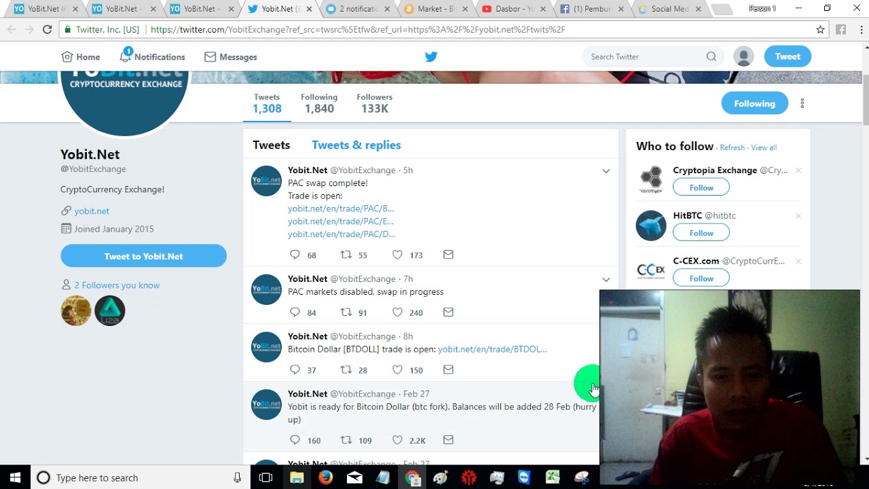This screenshot has height=489, width=869.
Task: Envelope icon on Bitcoin Dollar trade open tweet
Action: point(448,369)
